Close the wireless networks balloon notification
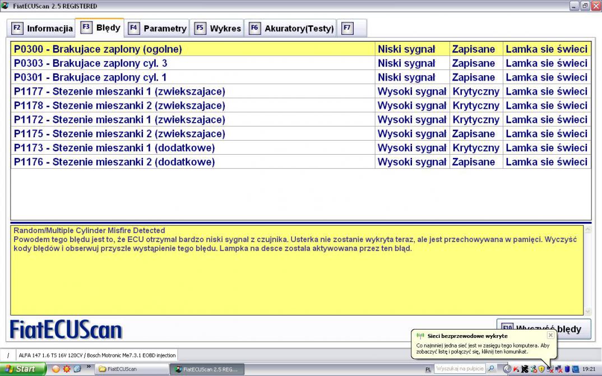The image size is (602, 376). click(550, 335)
